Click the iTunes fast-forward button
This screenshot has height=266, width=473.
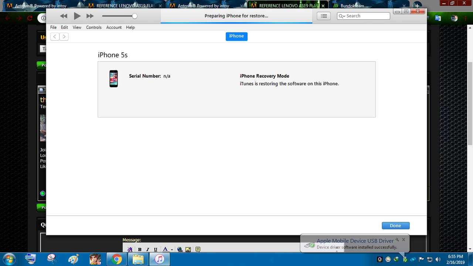[90, 16]
